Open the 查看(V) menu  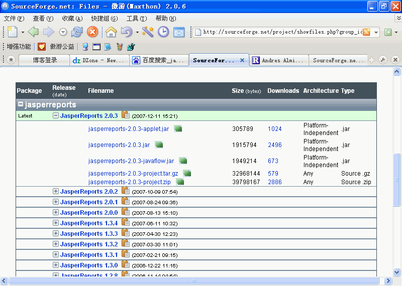tap(43, 19)
